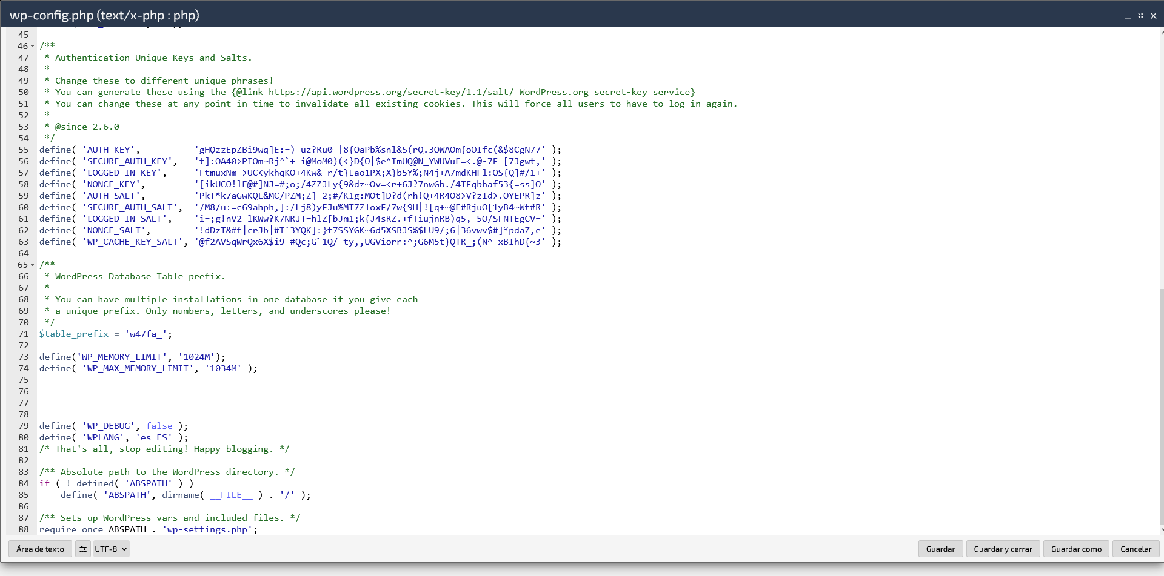
Task: Click the '@since 2.6.0' comment text
Action: click(x=87, y=127)
